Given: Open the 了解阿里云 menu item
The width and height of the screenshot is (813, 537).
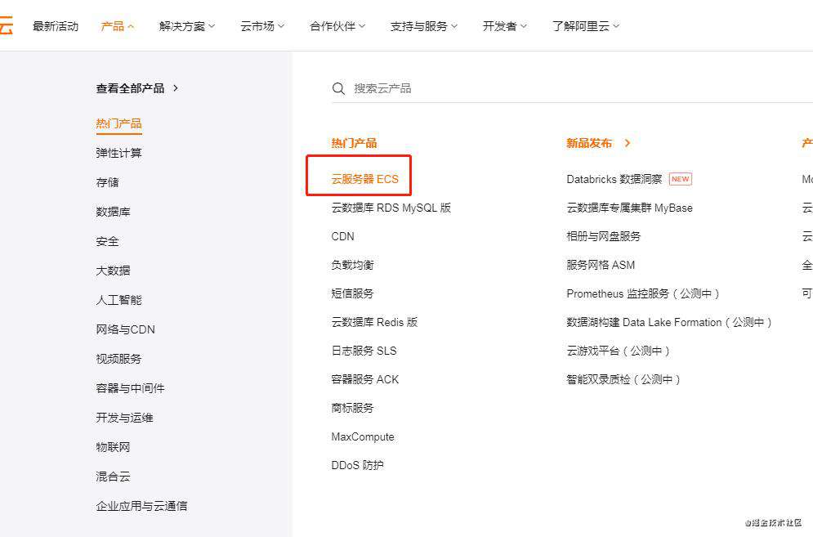Looking at the screenshot, I should (x=581, y=26).
